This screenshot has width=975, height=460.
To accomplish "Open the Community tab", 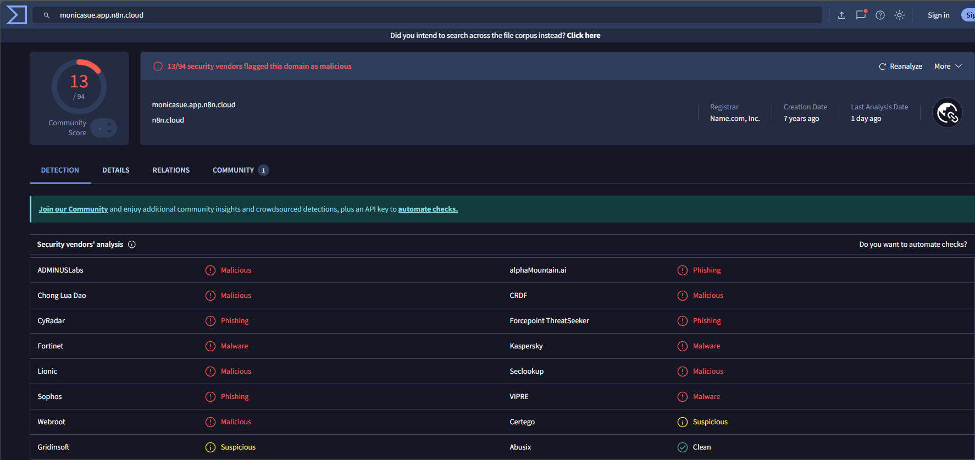I will tap(240, 170).
